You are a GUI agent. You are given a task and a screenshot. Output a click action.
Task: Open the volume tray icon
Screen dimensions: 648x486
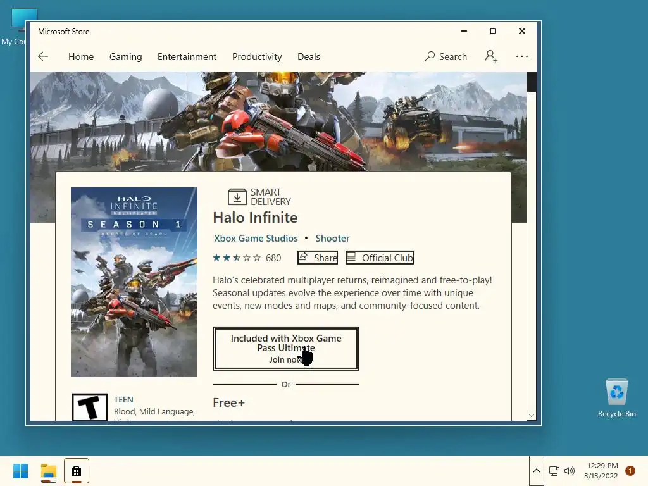point(570,471)
